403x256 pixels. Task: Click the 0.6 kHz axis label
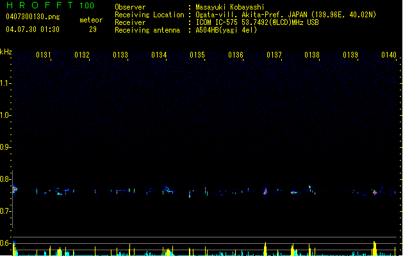tap(4, 243)
